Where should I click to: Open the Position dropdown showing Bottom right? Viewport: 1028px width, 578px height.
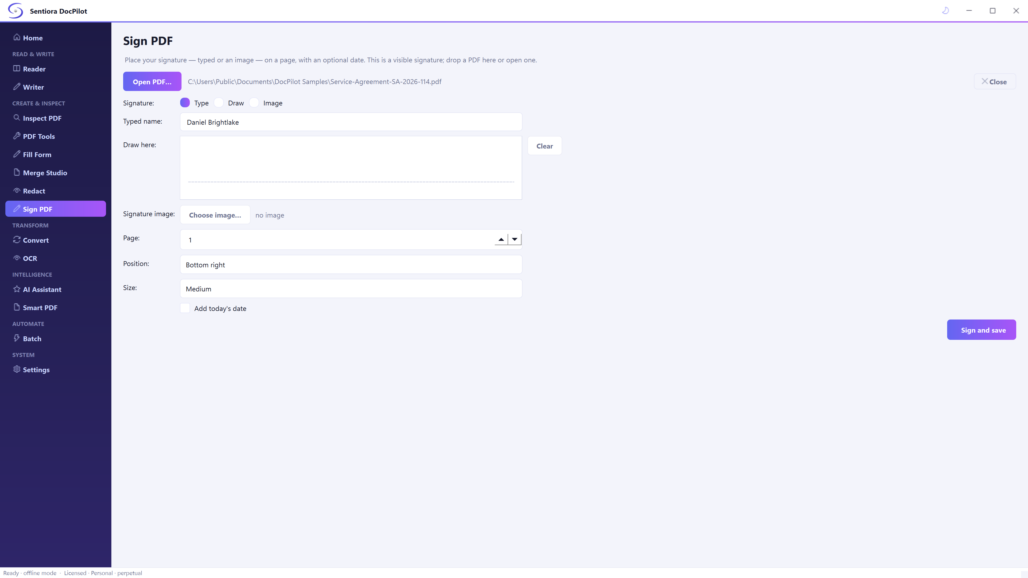351,264
